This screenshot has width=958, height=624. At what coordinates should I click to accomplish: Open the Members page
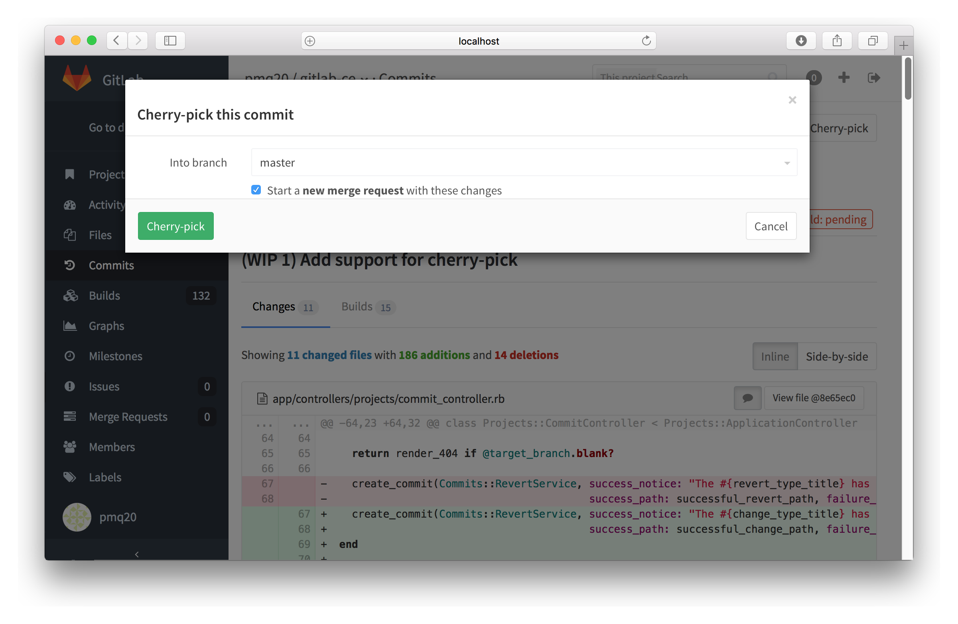point(112,447)
